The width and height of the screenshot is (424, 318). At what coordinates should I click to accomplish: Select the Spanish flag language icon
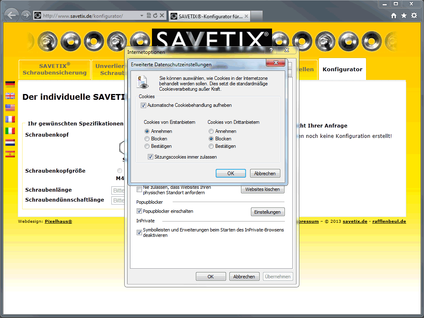[x=10, y=154]
